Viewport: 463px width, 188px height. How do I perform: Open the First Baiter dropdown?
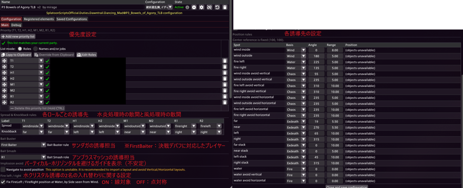pyautogui.click(x=24, y=145)
